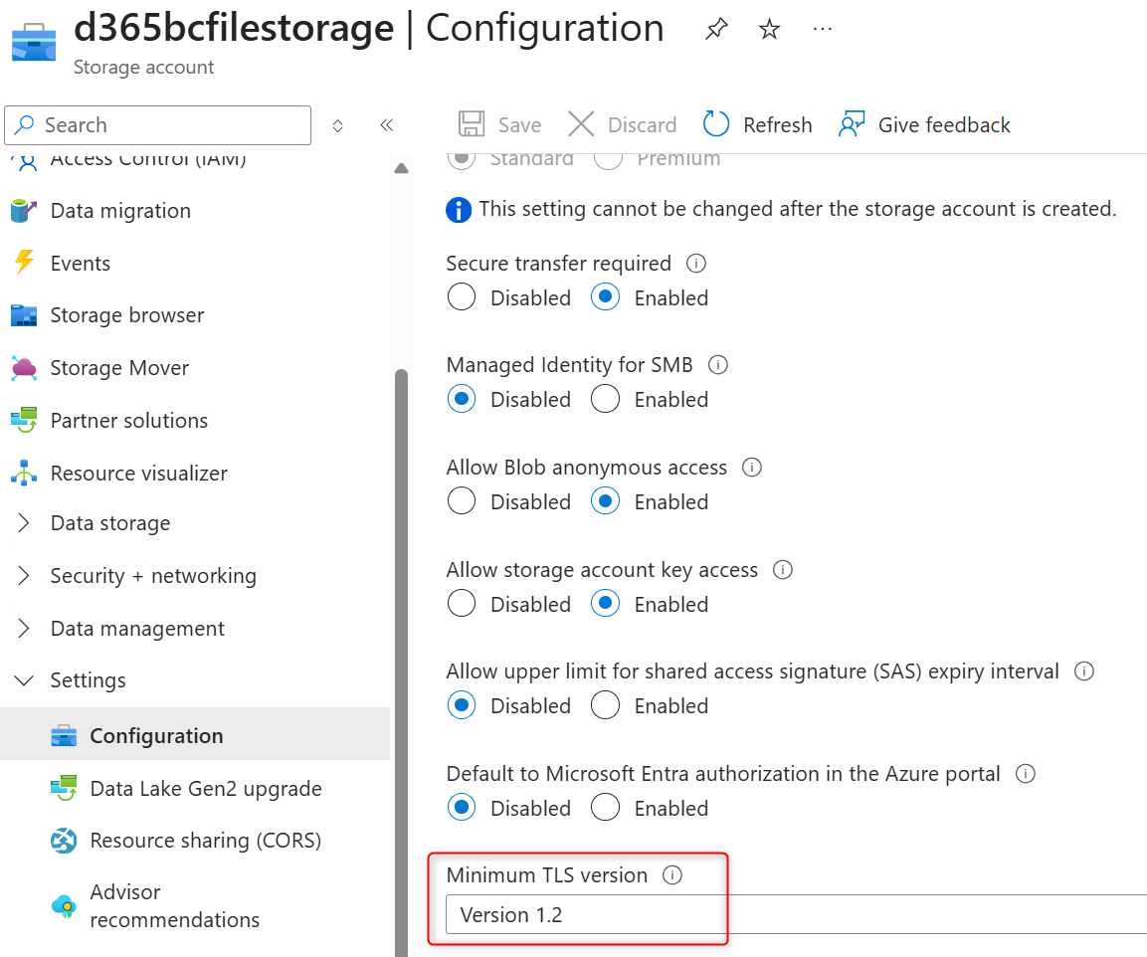The image size is (1147, 957).
Task: Click info icon next to Secure transfer required
Action: pos(696,264)
